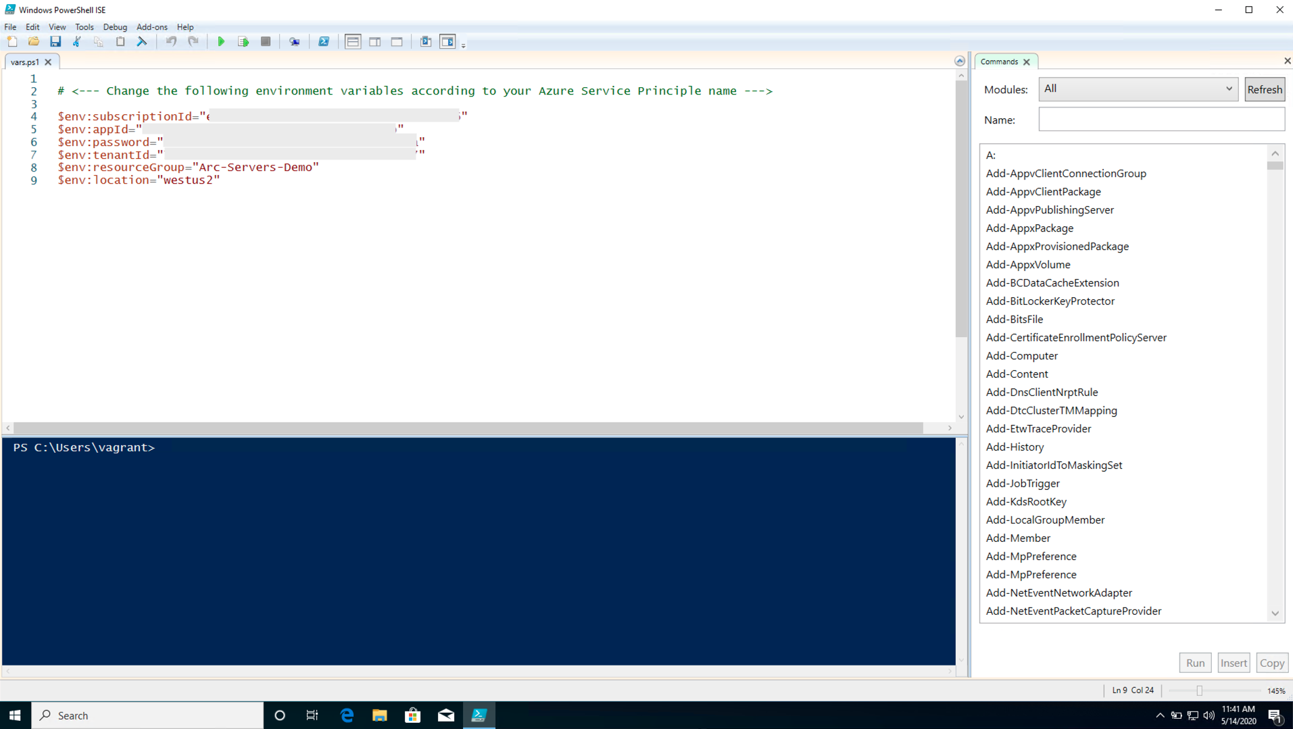The height and width of the screenshot is (729, 1293).
Task: Open Windows Start menu
Action: [x=15, y=715]
